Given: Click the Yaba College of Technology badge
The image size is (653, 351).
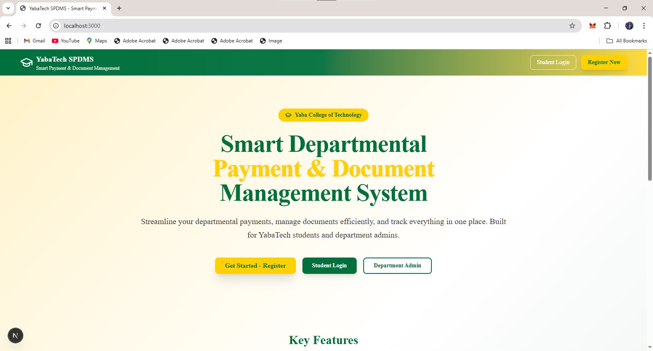Looking at the screenshot, I should point(323,115).
